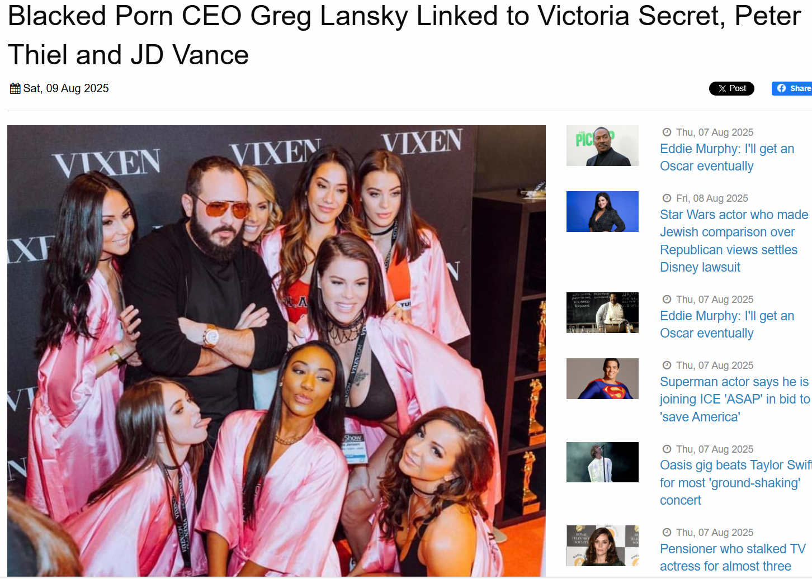Open Star Wars actor Disney lawsuit link
Image resolution: width=812 pixels, height=579 pixels.
(734, 241)
